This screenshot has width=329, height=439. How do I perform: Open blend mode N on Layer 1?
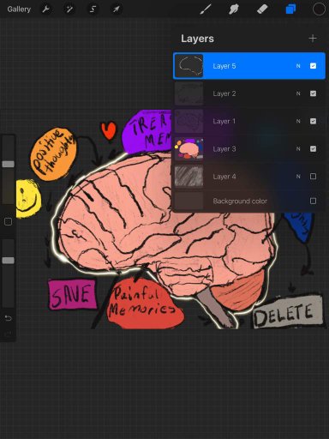[x=298, y=121]
